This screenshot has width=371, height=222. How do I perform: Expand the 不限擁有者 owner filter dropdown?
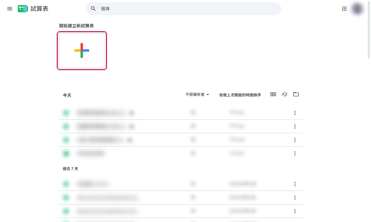(x=197, y=94)
